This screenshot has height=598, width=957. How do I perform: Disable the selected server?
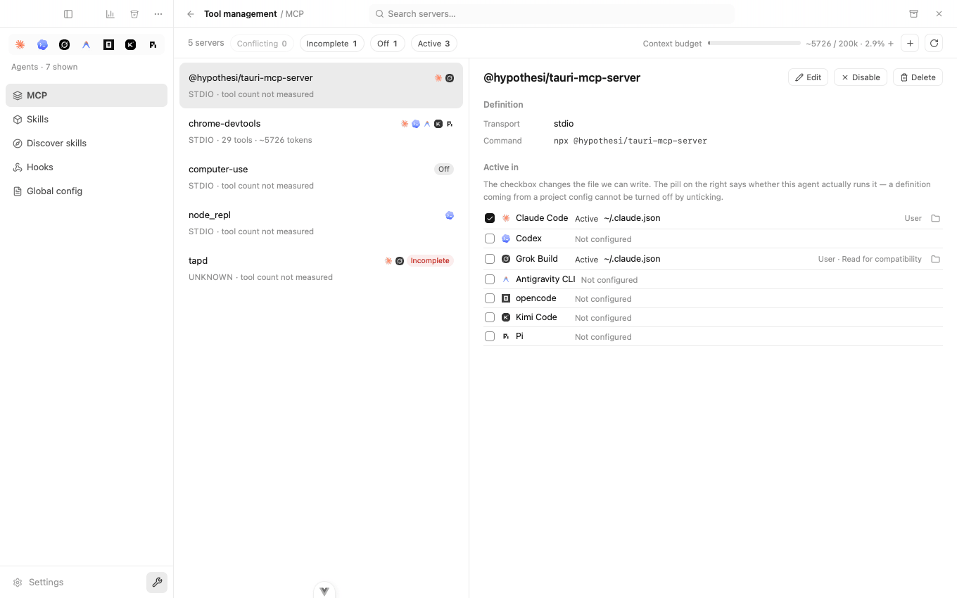pyautogui.click(x=861, y=77)
